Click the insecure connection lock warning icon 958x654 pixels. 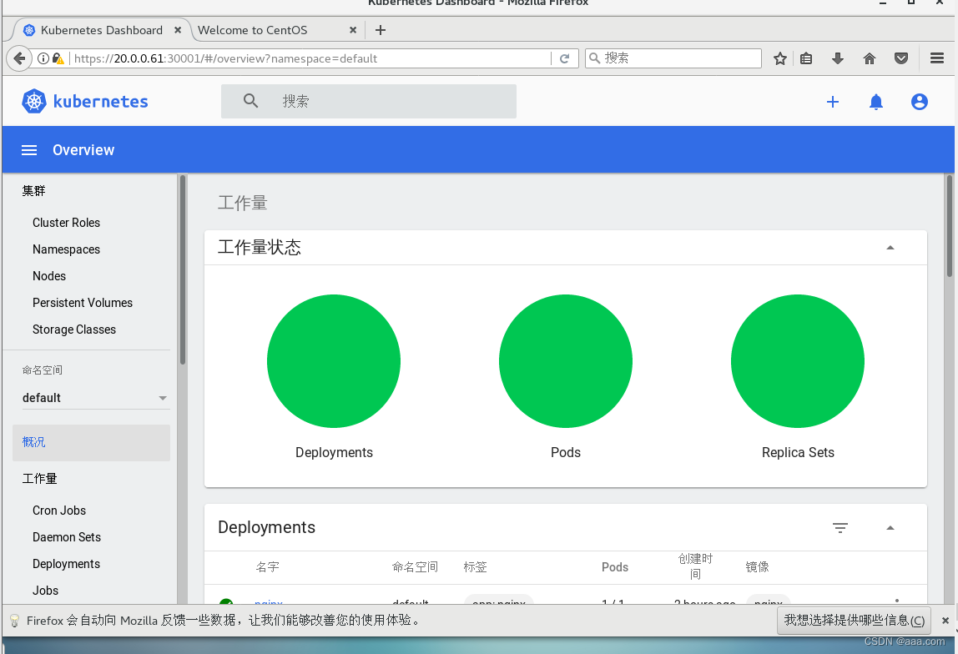[58, 58]
